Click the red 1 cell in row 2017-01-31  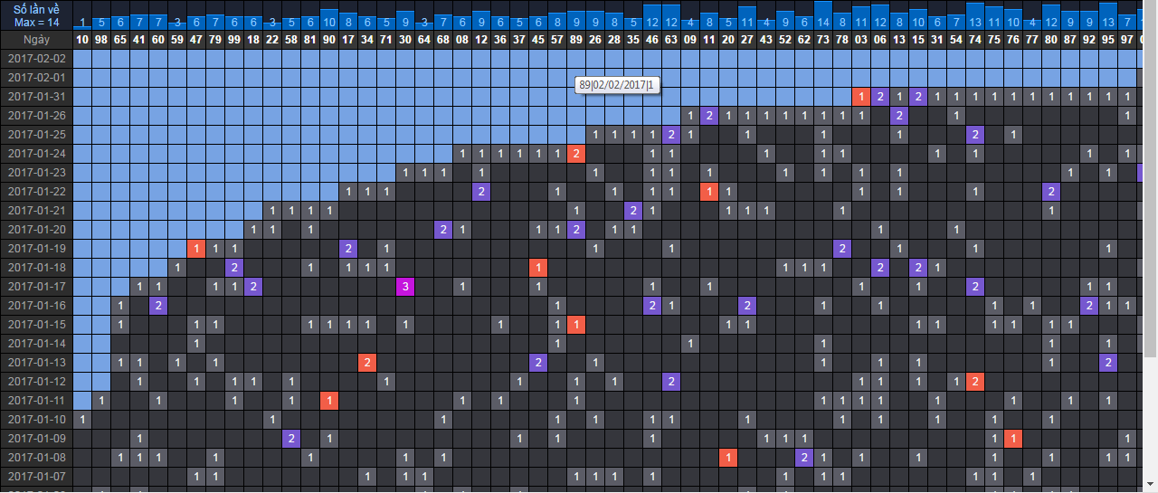coord(861,97)
